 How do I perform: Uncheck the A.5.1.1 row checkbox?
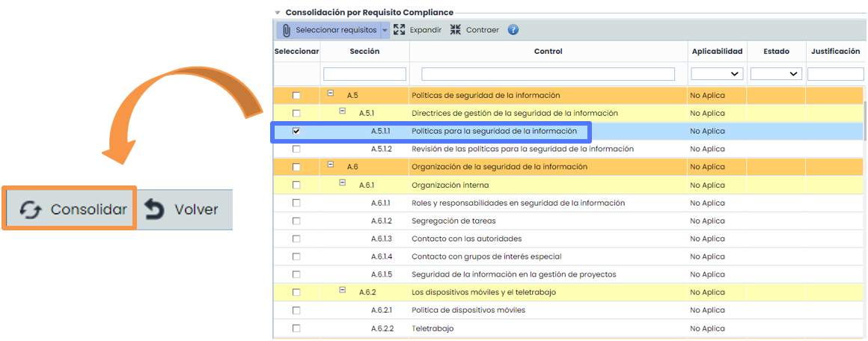click(x=296, y=131)
